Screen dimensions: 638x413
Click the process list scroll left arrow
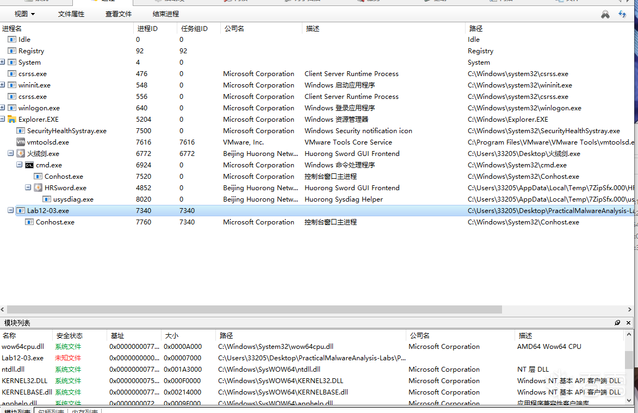(x=3, y=310)
